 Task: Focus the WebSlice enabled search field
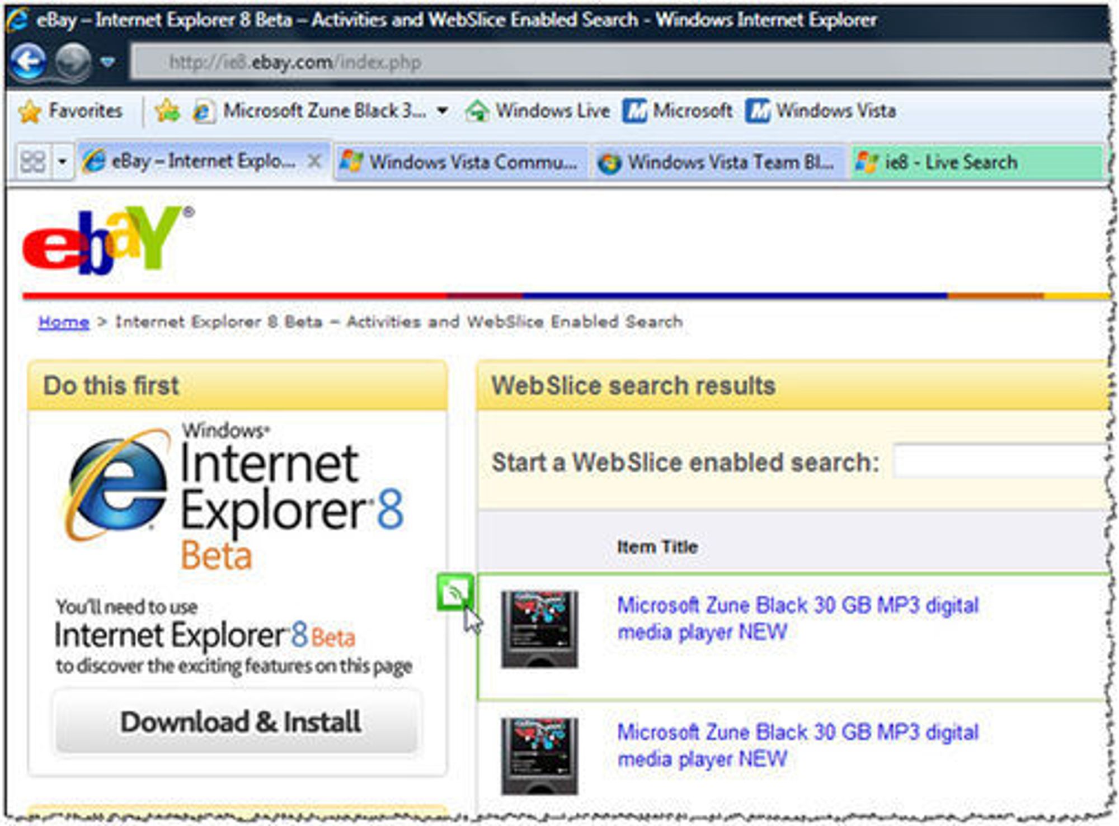1002,461
